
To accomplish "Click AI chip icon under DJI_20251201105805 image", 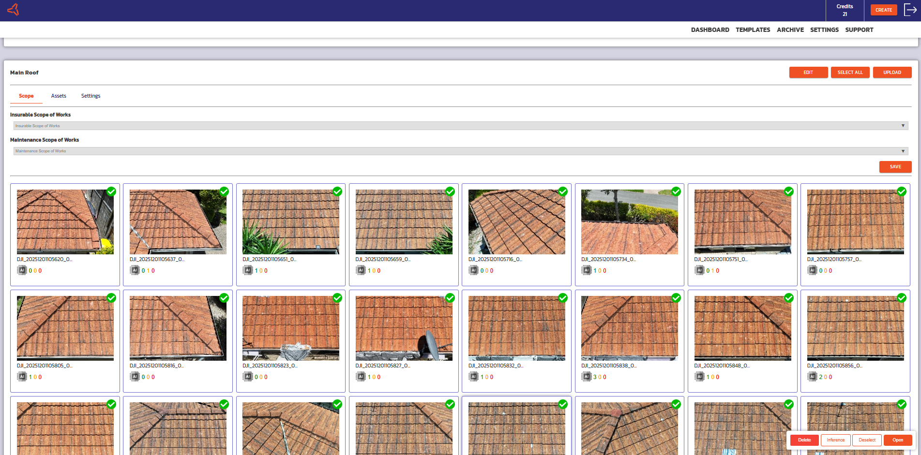I will click(22, 377).
